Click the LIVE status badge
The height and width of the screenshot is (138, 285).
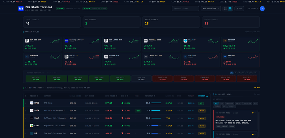pos(60,9)
